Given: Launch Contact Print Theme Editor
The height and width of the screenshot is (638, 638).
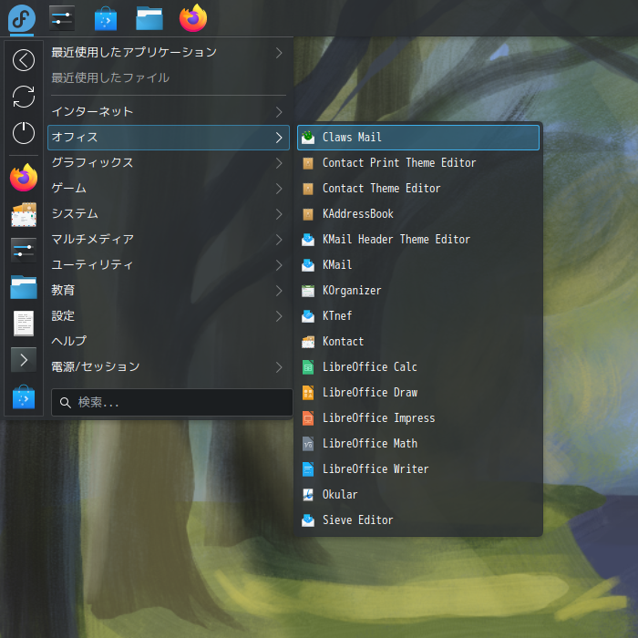Looking at the screenshot, I should (418, 163).
